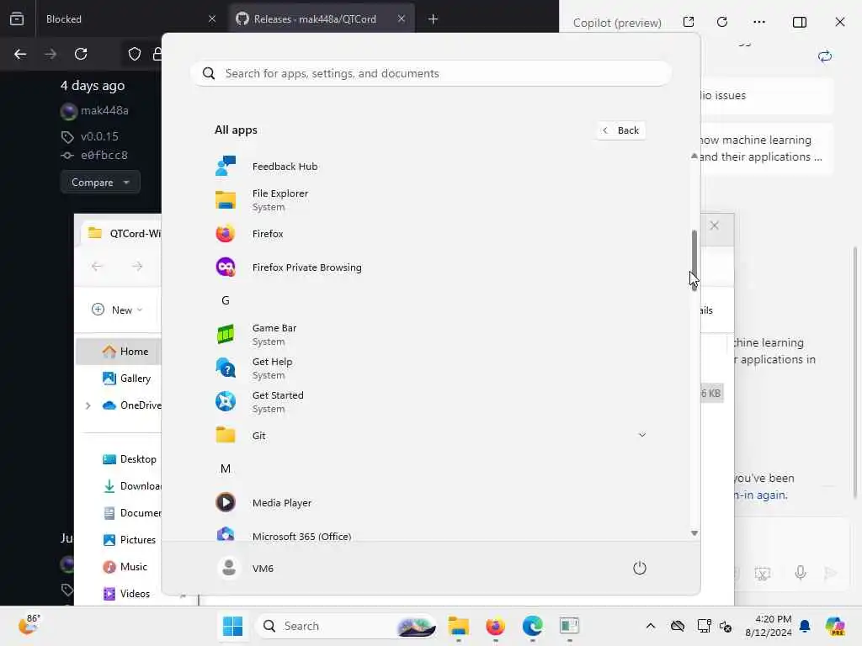The image size is (862, 646).
Task: Close the Blocked tab
Action: click(212, 19)
